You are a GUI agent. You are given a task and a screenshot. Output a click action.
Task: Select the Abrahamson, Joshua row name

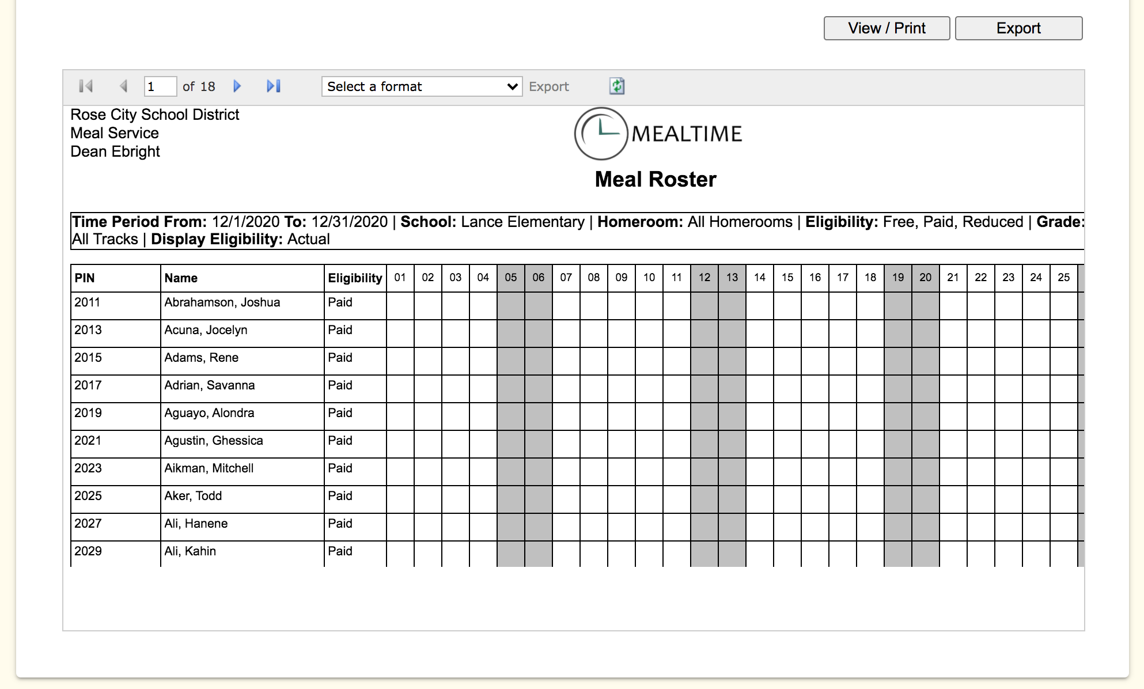tap(222, 302)
